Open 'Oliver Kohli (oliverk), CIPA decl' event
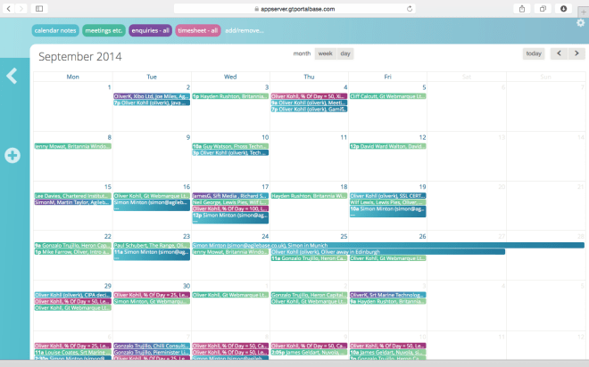Viewport: 589px width, 367px height. 73,295
